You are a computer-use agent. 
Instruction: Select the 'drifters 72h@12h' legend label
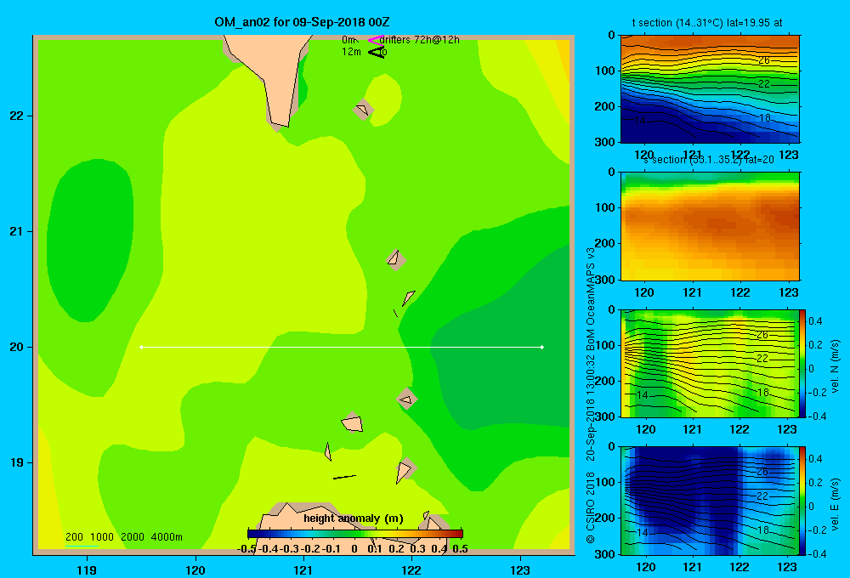pos(420,40)
